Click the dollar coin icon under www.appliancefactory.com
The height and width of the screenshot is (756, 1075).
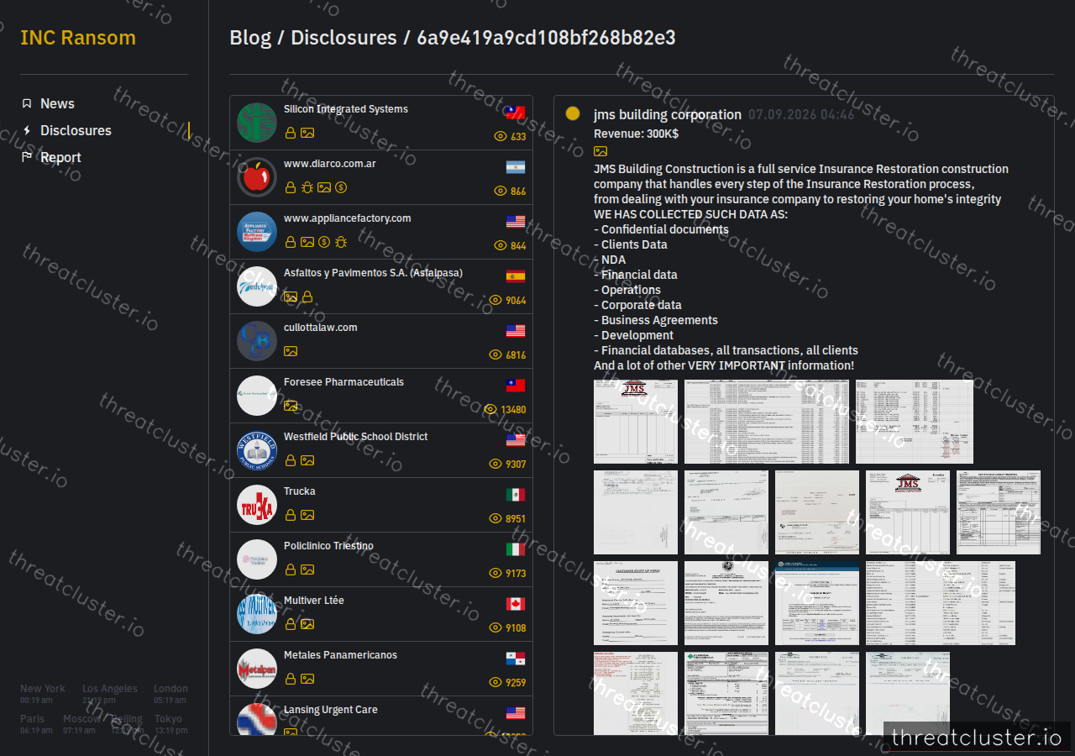coord(324,242)
